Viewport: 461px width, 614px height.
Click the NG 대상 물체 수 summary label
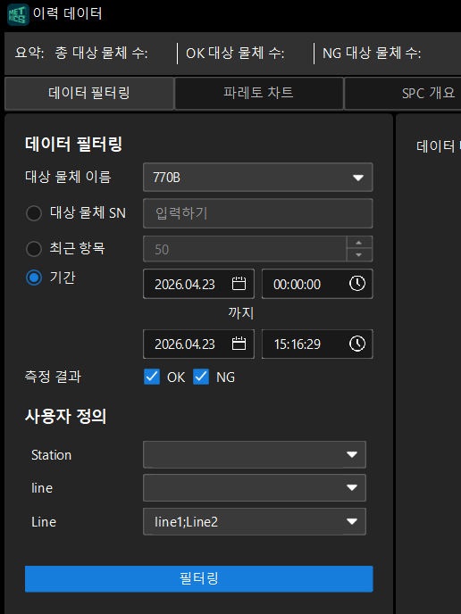(372, 53)
